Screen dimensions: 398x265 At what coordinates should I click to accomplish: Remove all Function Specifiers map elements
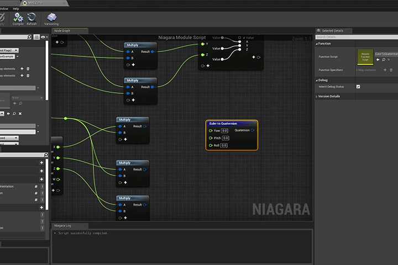tap(391, 70)
